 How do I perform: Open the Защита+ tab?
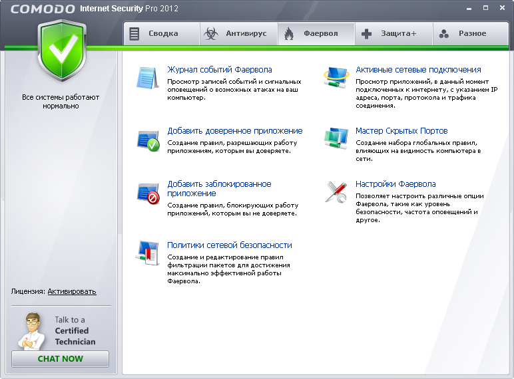[394, 34]
